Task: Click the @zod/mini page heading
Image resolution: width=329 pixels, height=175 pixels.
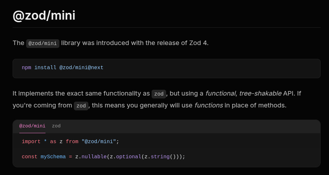Action: [x=44, y=15]
